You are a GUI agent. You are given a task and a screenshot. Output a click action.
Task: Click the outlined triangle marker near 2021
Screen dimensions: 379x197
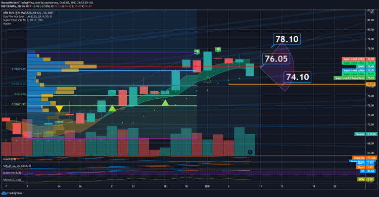[207, 79]
